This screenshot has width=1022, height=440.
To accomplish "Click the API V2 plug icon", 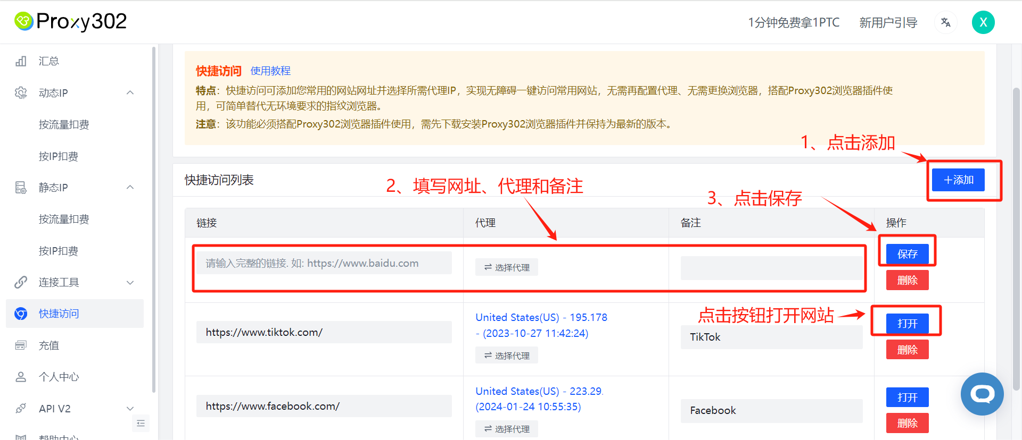I will click(x=21, y=408).
